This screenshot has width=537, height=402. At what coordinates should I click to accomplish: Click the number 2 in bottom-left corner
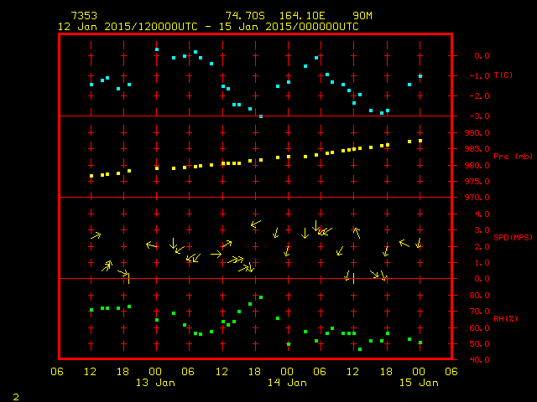(15, 395)
